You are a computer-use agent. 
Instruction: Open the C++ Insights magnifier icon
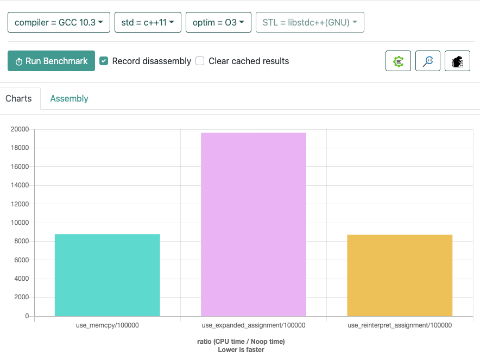pos(428,61)
